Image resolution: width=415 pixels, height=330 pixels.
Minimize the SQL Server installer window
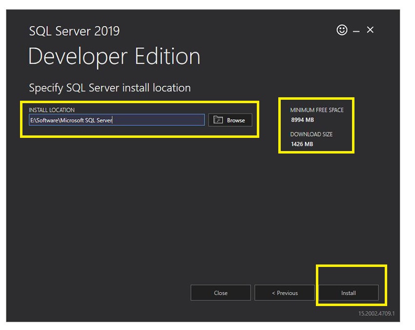[x=356, y=31]
